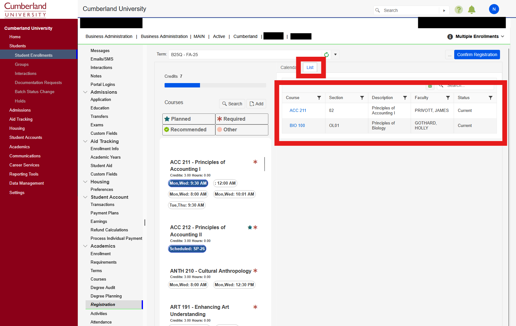Toggle the Other legend filter
Image resolution: width=516 pixels, height=326 pixels.
point(242,130)
